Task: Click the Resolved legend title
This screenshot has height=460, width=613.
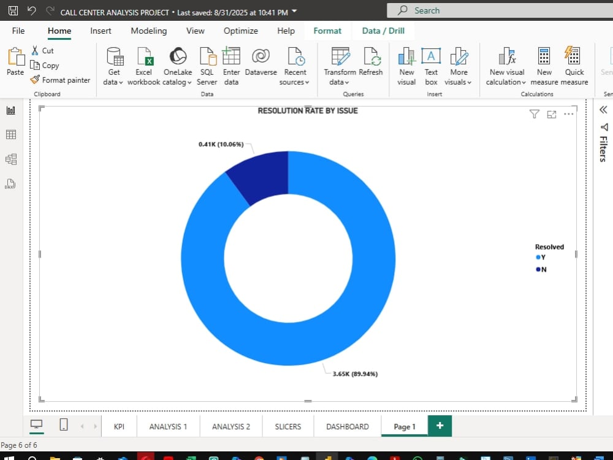Action: pos(549,247)
